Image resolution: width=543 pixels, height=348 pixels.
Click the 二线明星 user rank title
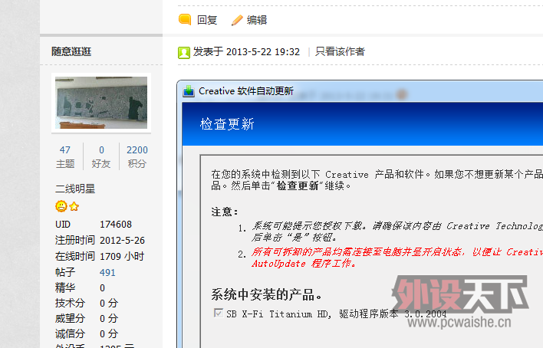coord(75,189)
